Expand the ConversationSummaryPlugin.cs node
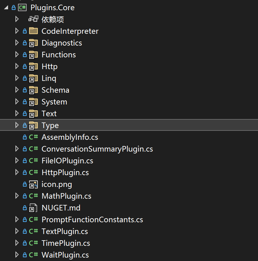The width and height of the screenshot is (258, 261). (17, 149)
